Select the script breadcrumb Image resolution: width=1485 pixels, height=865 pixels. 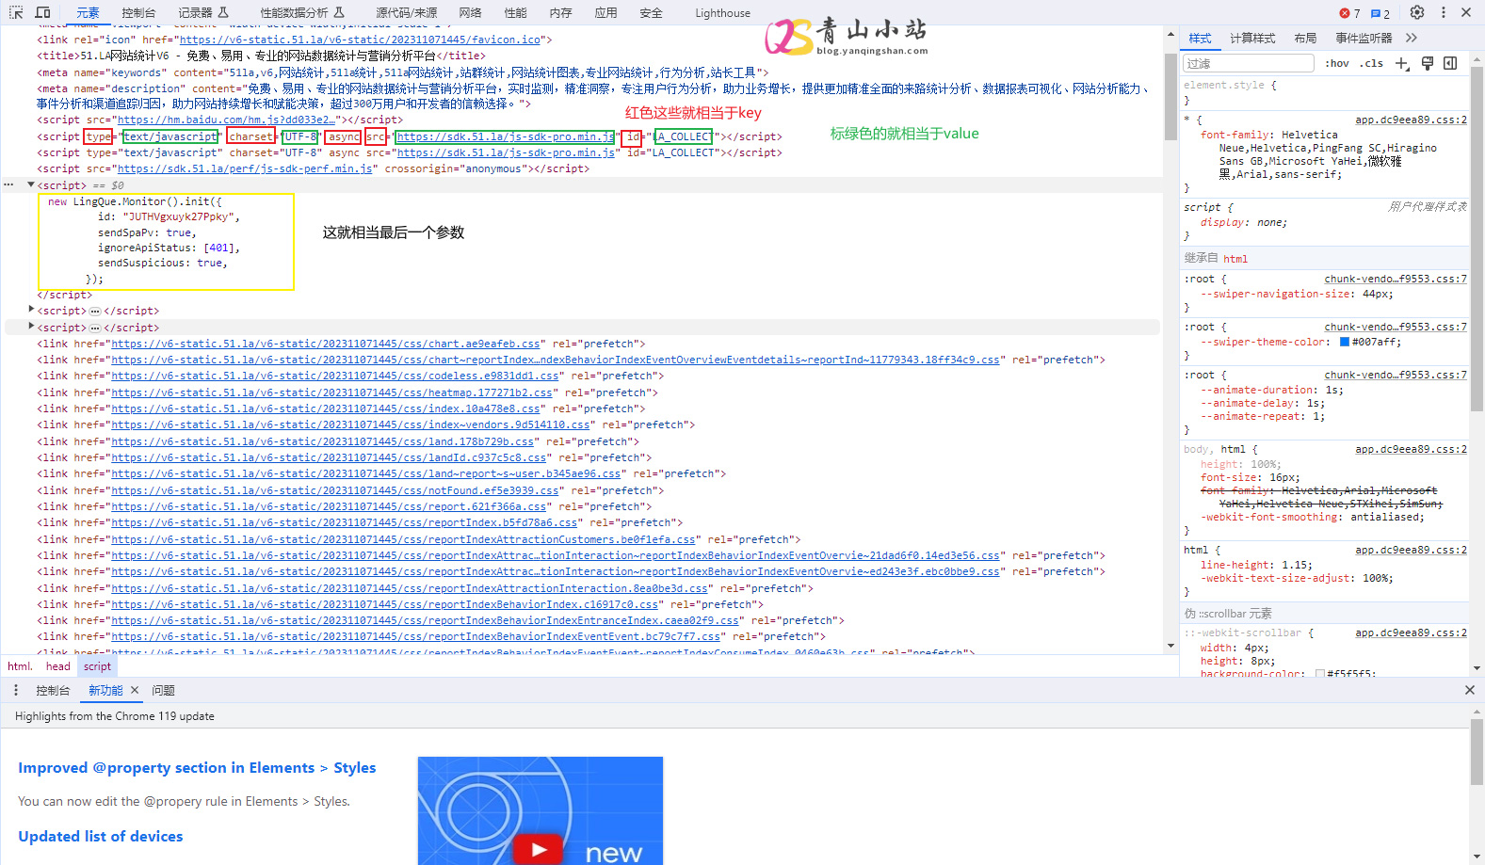coord(97,666)
